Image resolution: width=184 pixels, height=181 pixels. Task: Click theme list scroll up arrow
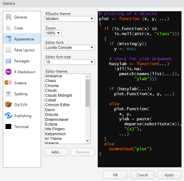tap(87, 77)
